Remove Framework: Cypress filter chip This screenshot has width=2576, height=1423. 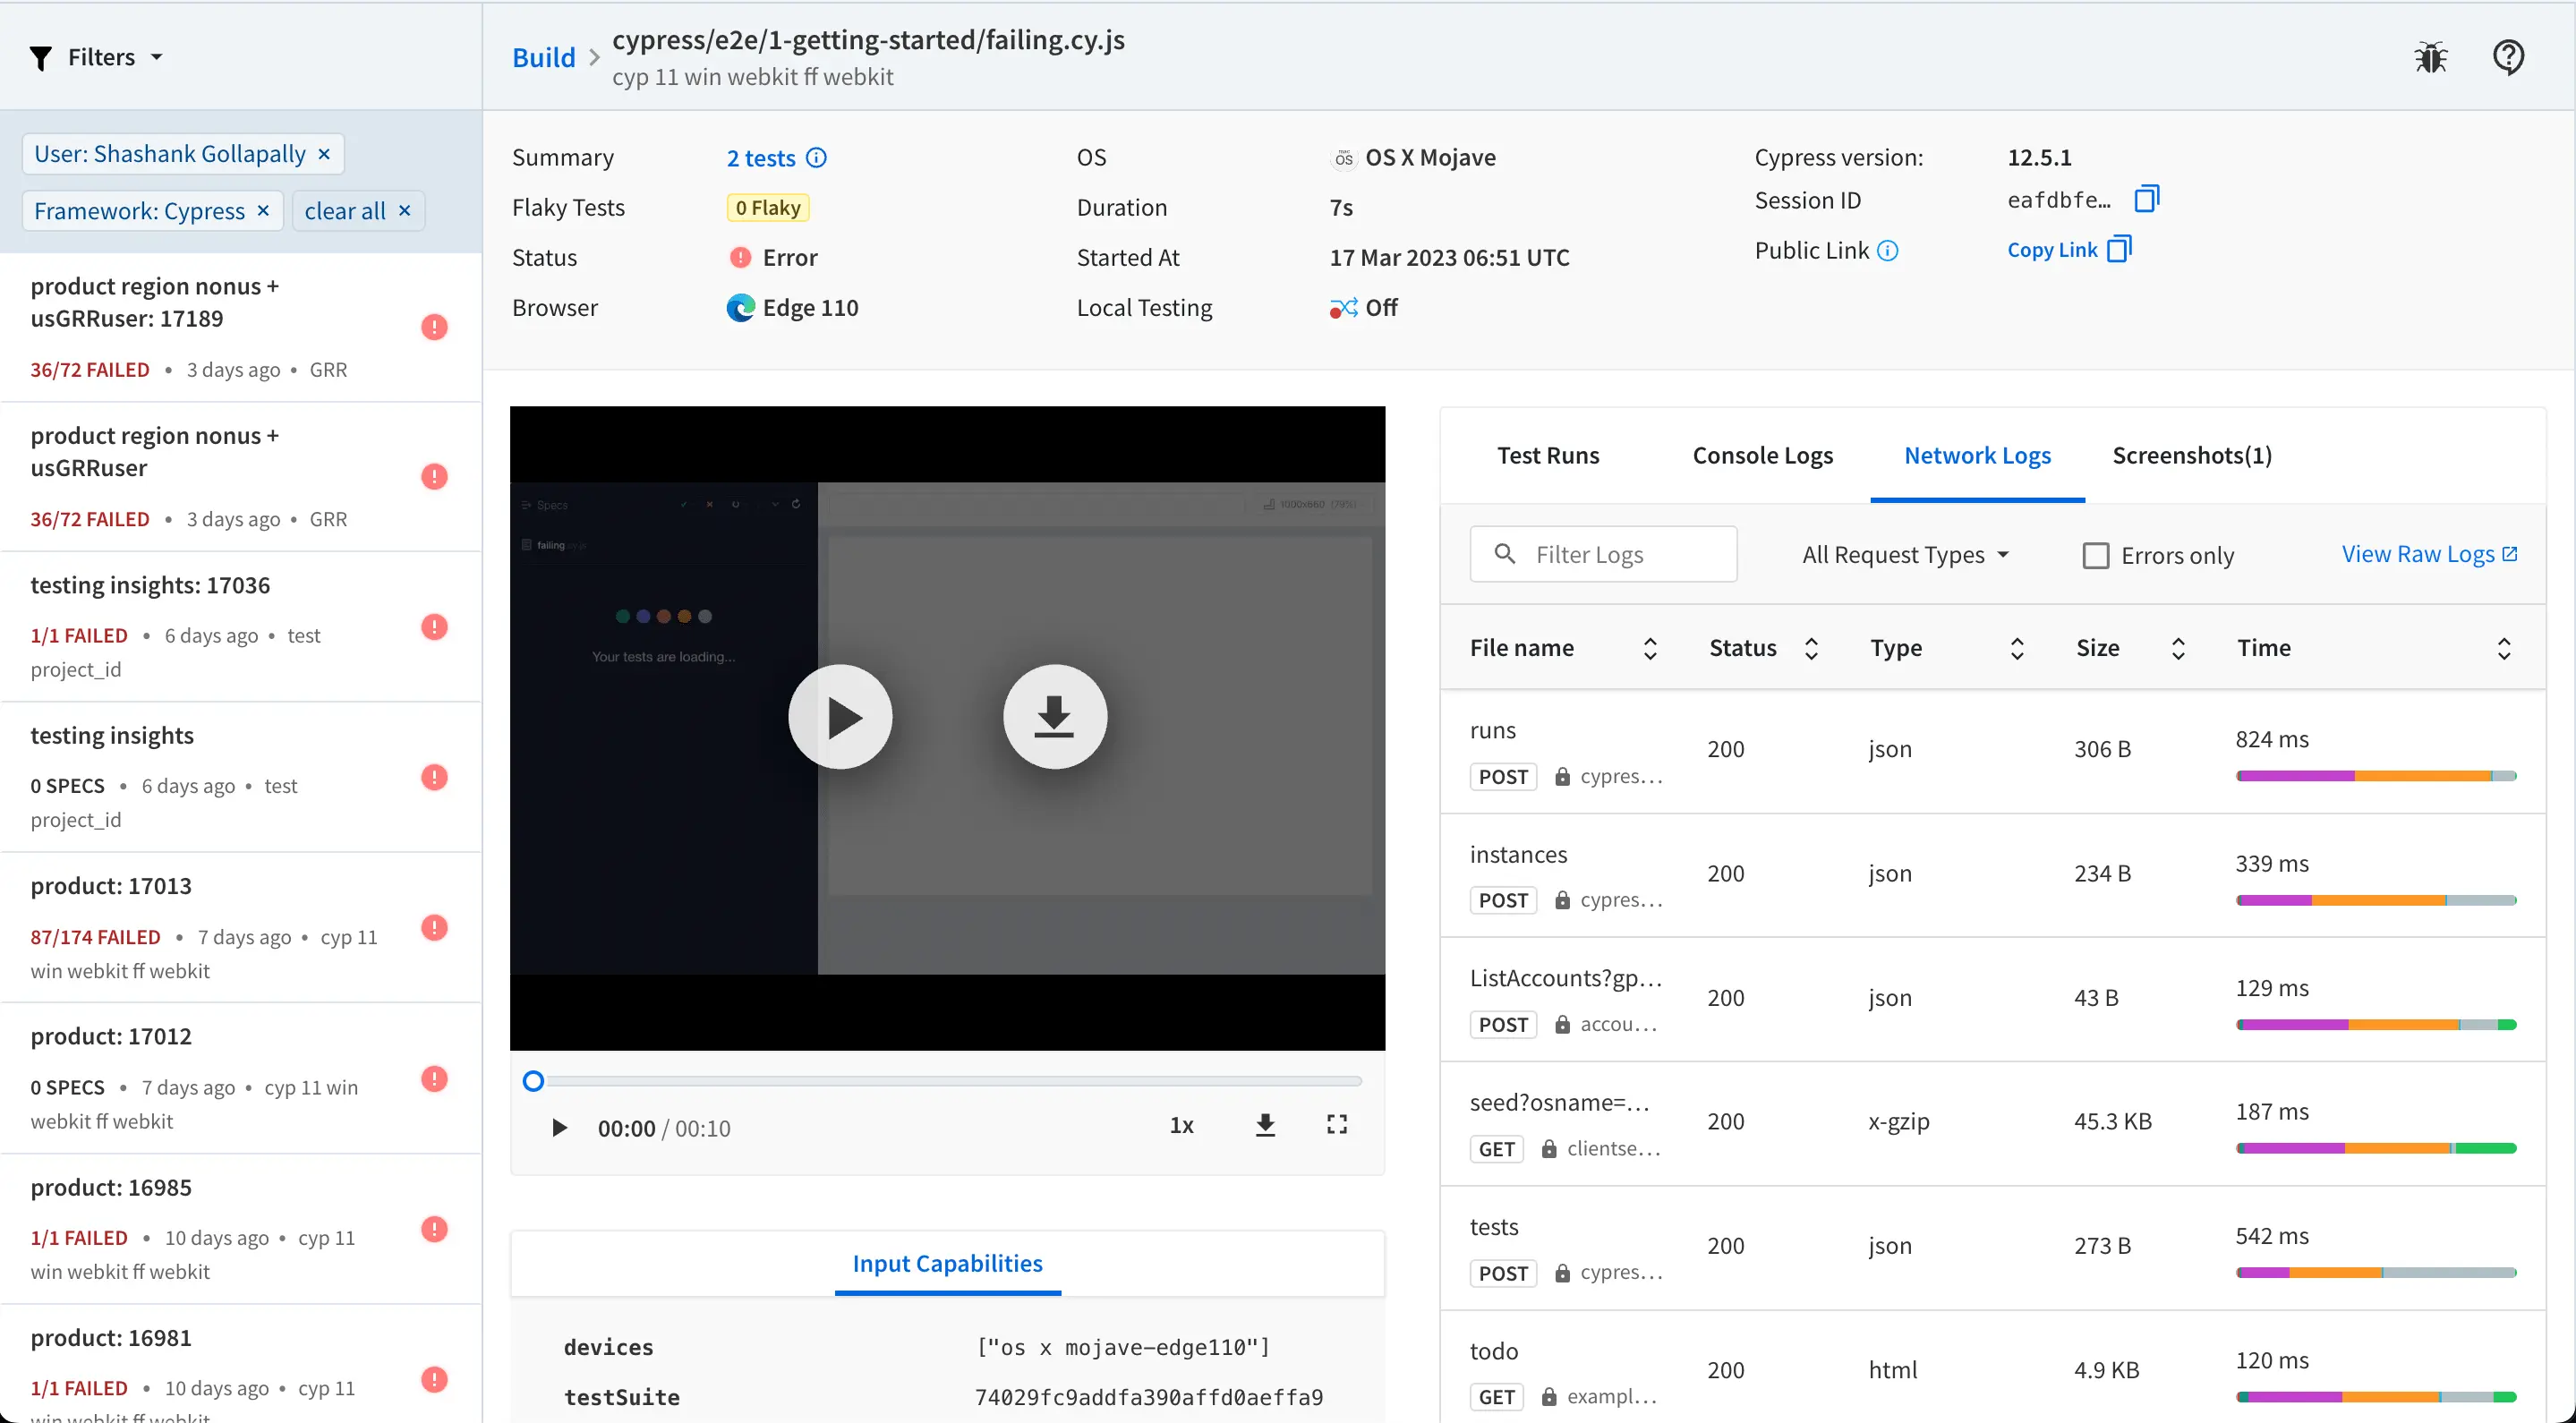(263, 211)
